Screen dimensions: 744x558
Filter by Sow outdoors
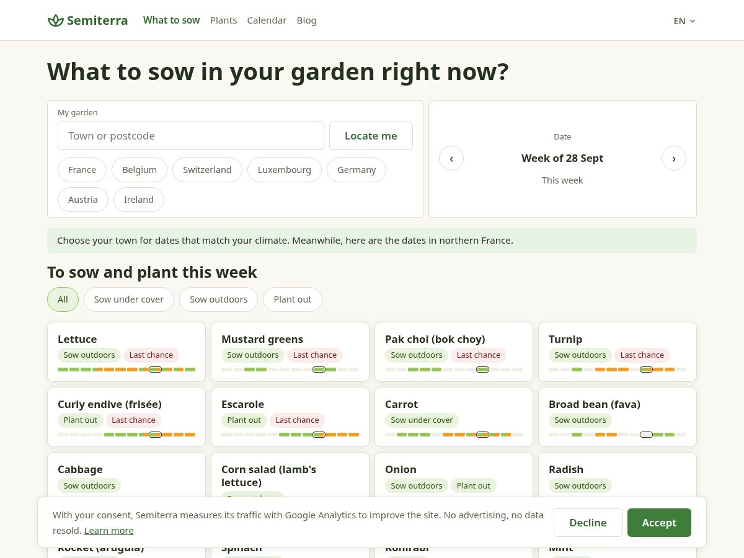pyautogui.click(x=218, y=299)
